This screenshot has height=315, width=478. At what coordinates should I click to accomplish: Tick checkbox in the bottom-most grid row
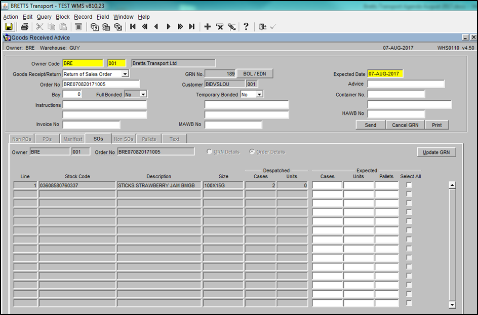409,303
